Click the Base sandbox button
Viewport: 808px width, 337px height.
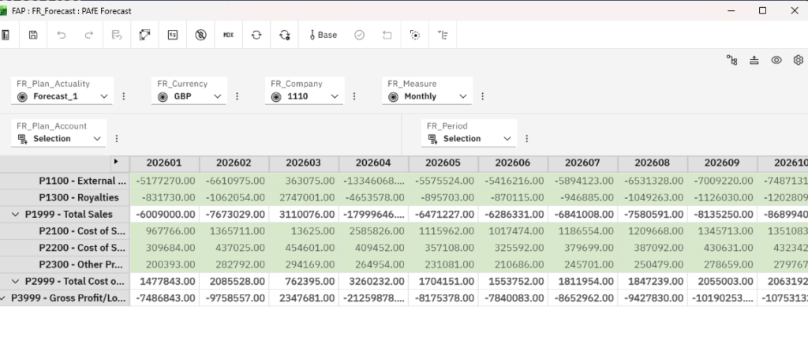point(322,35)
